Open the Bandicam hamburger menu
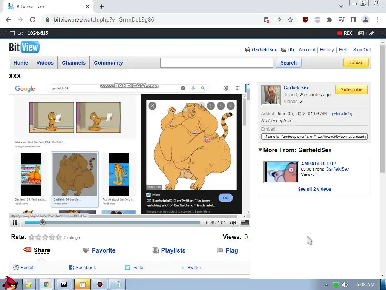The width and height of the screenshot is (386, 290). point(3,33)
